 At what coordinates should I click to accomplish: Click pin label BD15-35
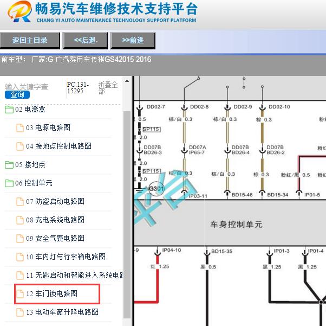point(221,251)
